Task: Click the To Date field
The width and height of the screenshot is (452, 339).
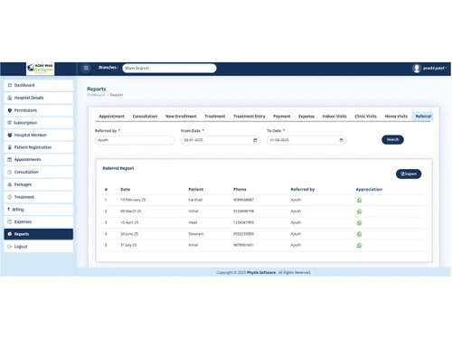Action: pyautogui.click(x=306, y=140)
